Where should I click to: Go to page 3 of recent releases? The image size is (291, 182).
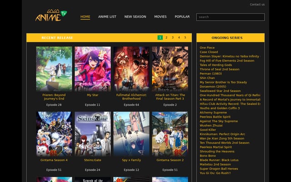pyautogui.click(x=173, y=37)
